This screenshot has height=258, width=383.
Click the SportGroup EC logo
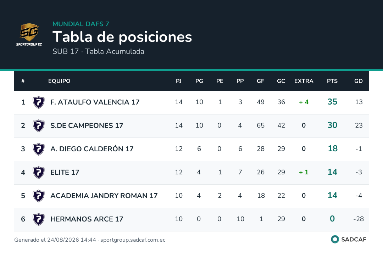(29, 34)
